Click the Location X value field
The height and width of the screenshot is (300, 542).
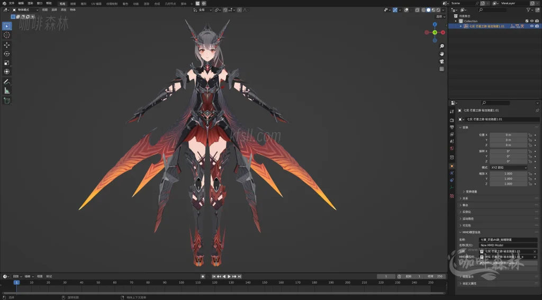coord(509,135)
